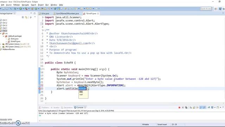Open the Package Explorer View Menu
Image resolution: width=225 pixels, height=127 pixels.
pyautogui.click(x=35, y=17)
